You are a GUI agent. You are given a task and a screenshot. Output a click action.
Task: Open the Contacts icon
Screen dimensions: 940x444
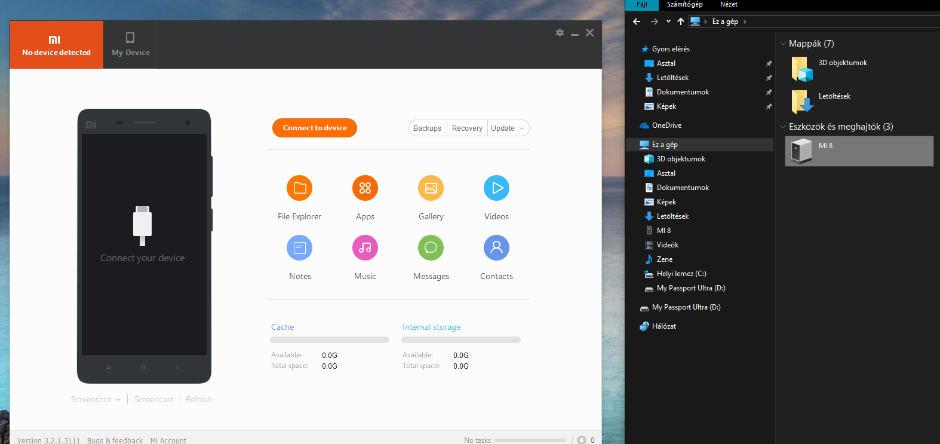pos(496,248)
